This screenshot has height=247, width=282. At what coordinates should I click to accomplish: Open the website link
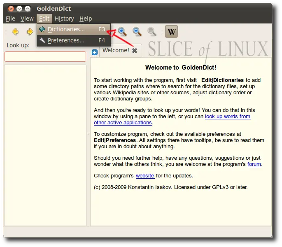(145, 176)
